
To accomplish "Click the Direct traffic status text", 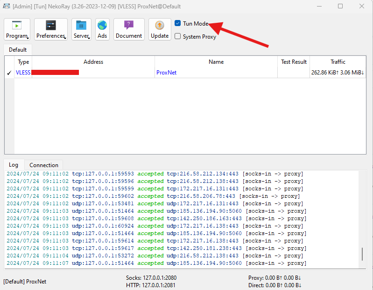I will click(x=275, y=285).
